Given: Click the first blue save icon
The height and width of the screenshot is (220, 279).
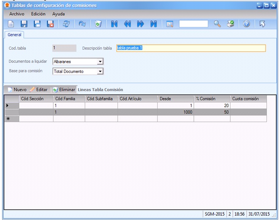Looking at the screenshot, I should click(x=24, y=24).
